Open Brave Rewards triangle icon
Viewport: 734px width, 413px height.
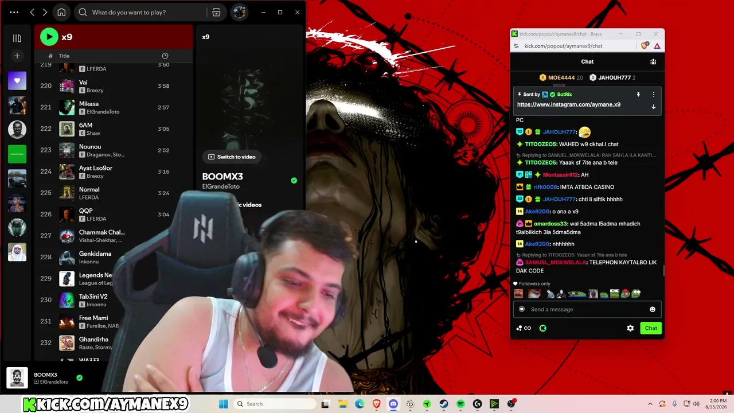tap(657, 46)
